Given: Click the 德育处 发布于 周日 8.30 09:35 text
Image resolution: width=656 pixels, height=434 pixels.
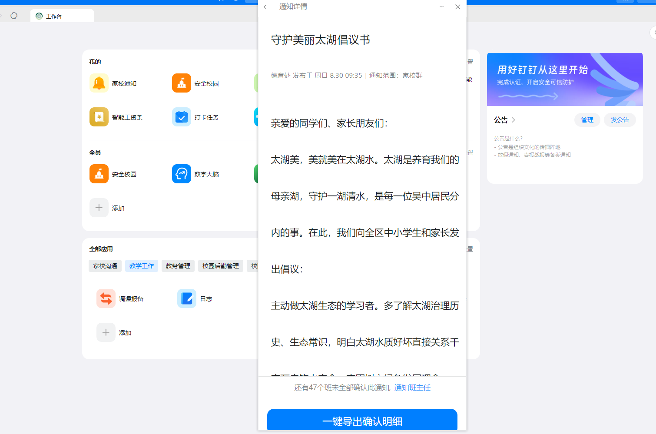Looking at the screenshot, I should point(317,76).
